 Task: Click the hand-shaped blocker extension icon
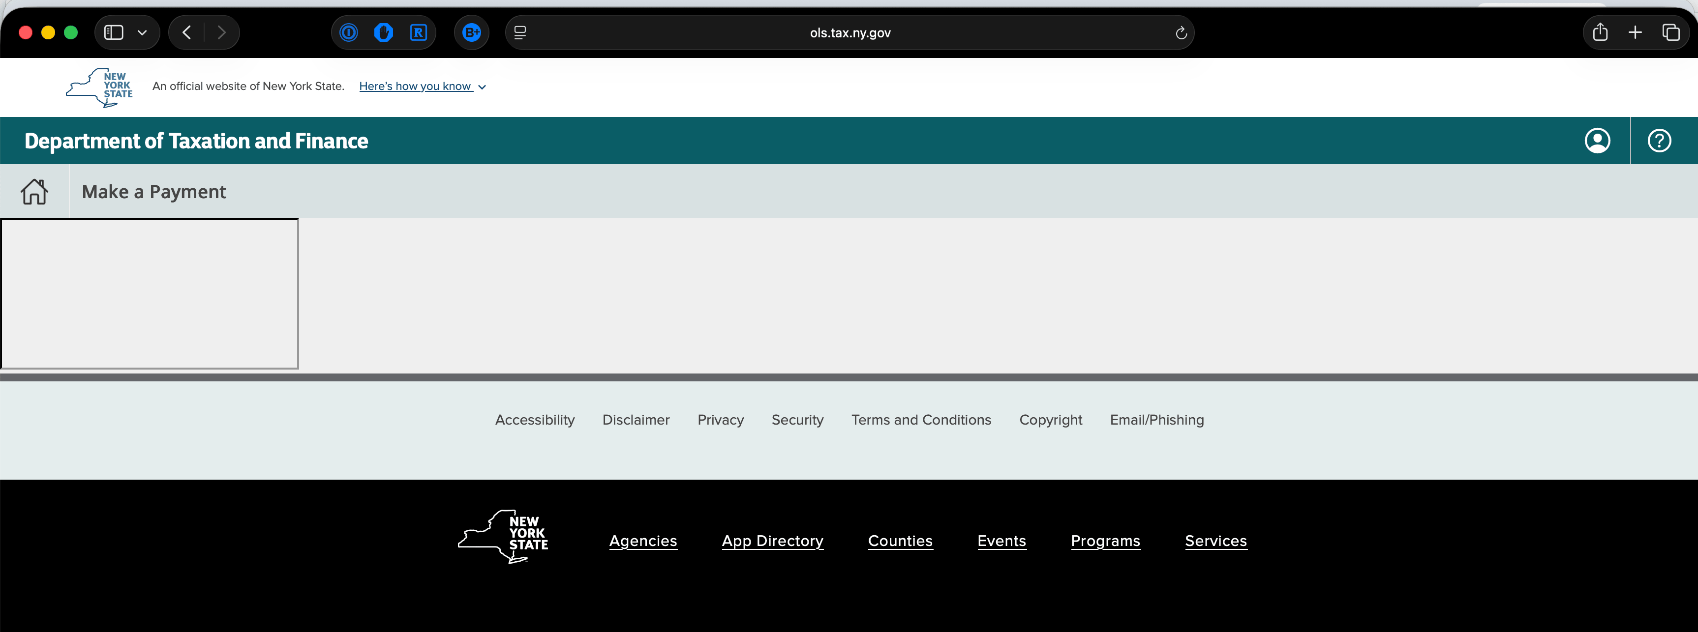384,32
